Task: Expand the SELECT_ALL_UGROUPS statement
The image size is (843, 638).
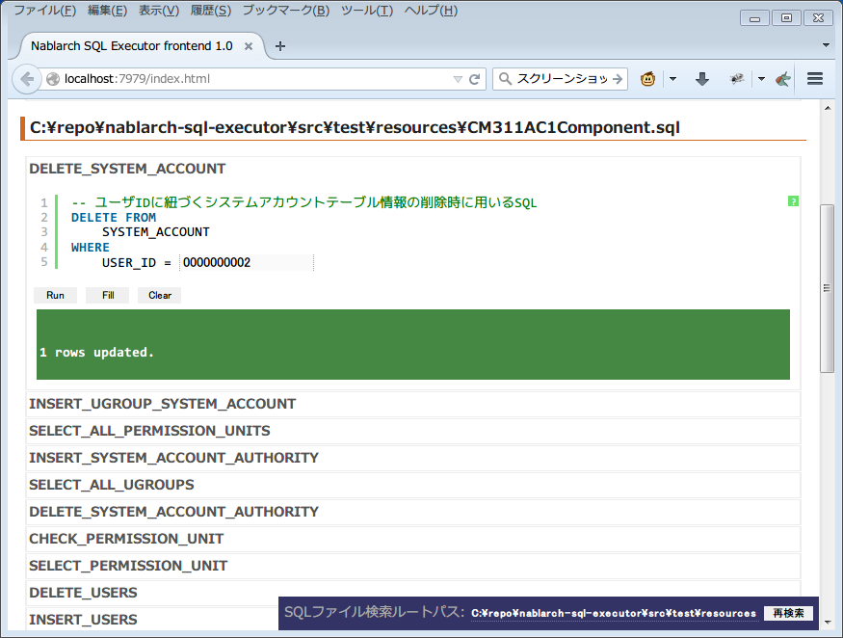Action: coord(112,485)
